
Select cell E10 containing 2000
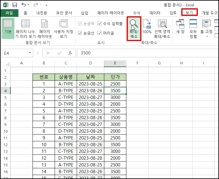tap(115, 131)
